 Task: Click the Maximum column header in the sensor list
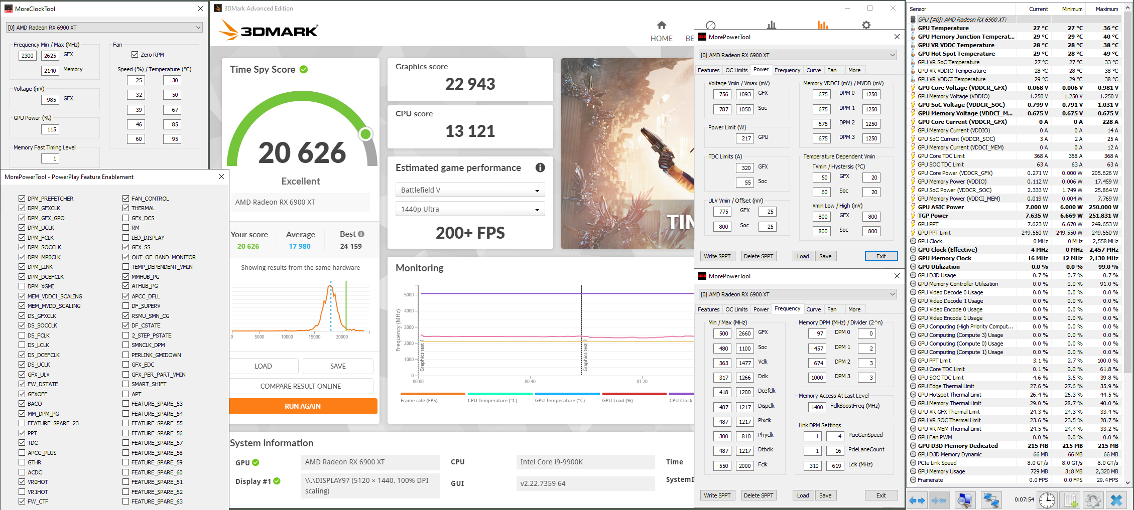[1106, 9]
